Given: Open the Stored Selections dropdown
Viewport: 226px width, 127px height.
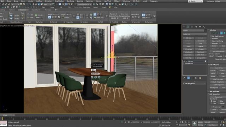Looking at the screenshot, I should coord(17,22).
